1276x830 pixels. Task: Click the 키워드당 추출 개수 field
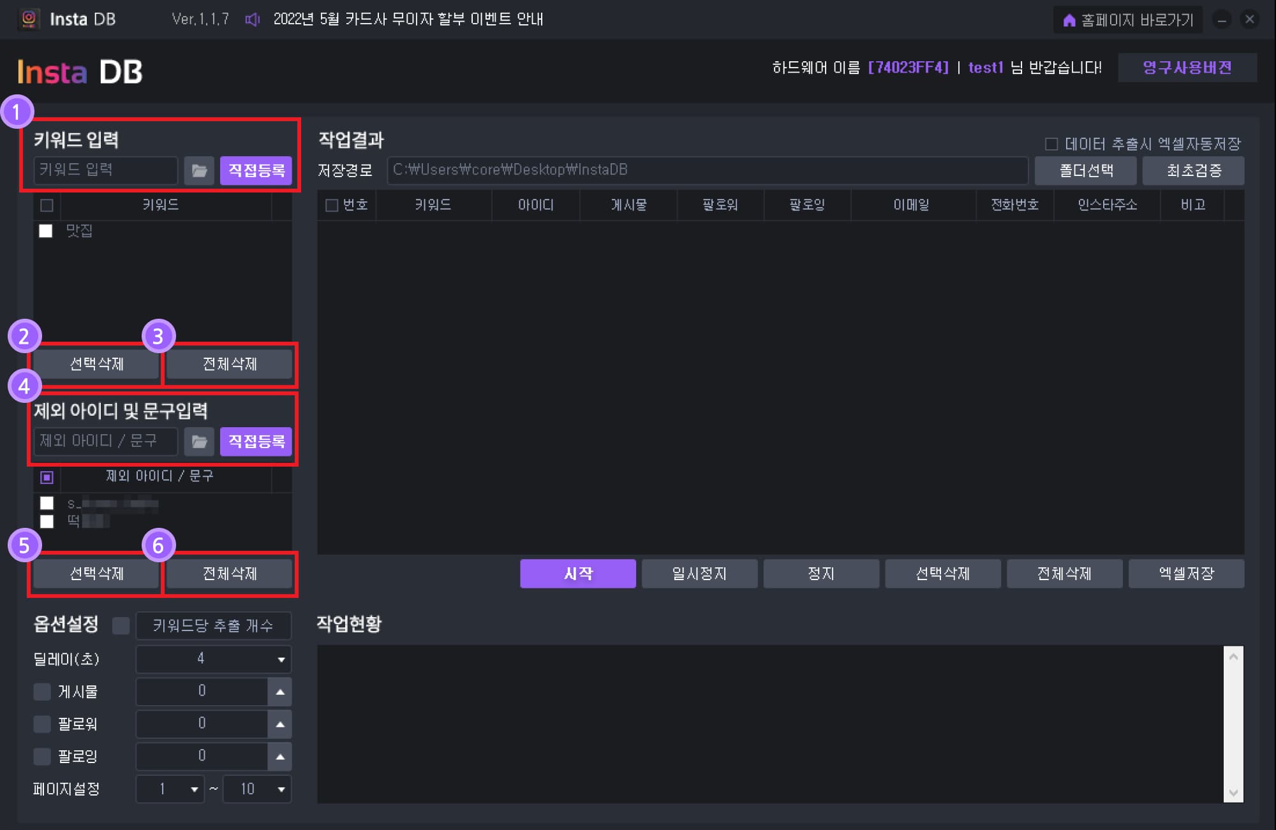coord(214,625)
